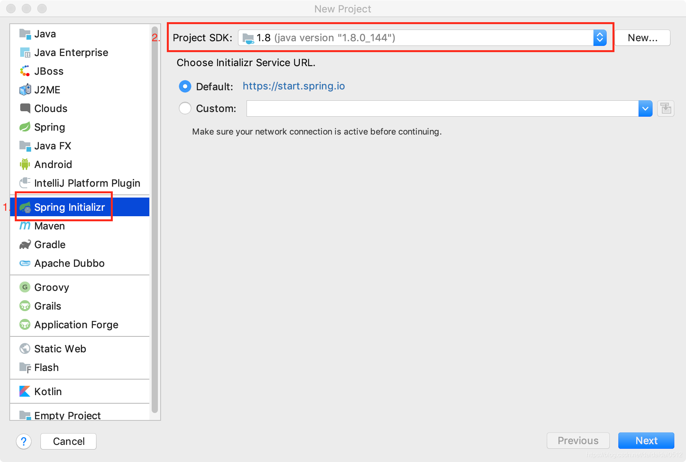Select the Apache Dubbo icon
Screen dimensions: 686x462
pos(25,263)
